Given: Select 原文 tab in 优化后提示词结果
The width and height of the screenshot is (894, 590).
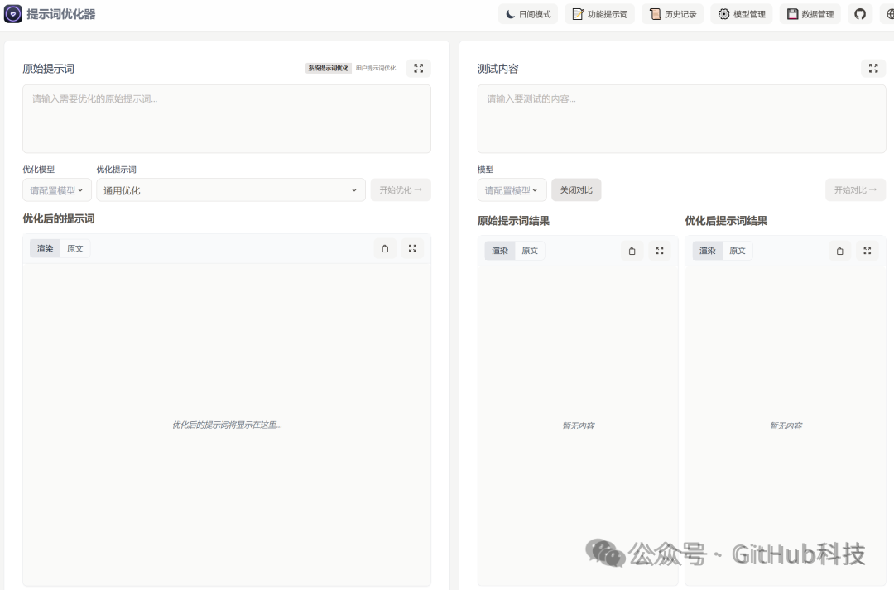Looking at the screenshot, I should (x=738, y=251).
